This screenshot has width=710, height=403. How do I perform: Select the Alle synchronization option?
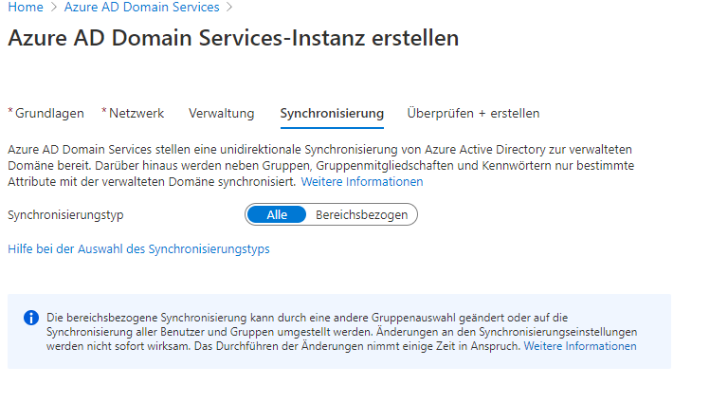coord(277,215)
